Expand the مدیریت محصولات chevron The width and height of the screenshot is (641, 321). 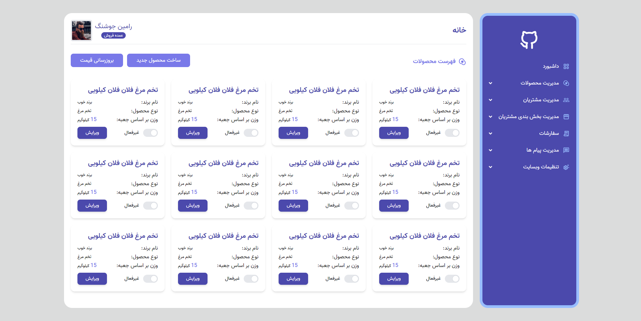490,83
